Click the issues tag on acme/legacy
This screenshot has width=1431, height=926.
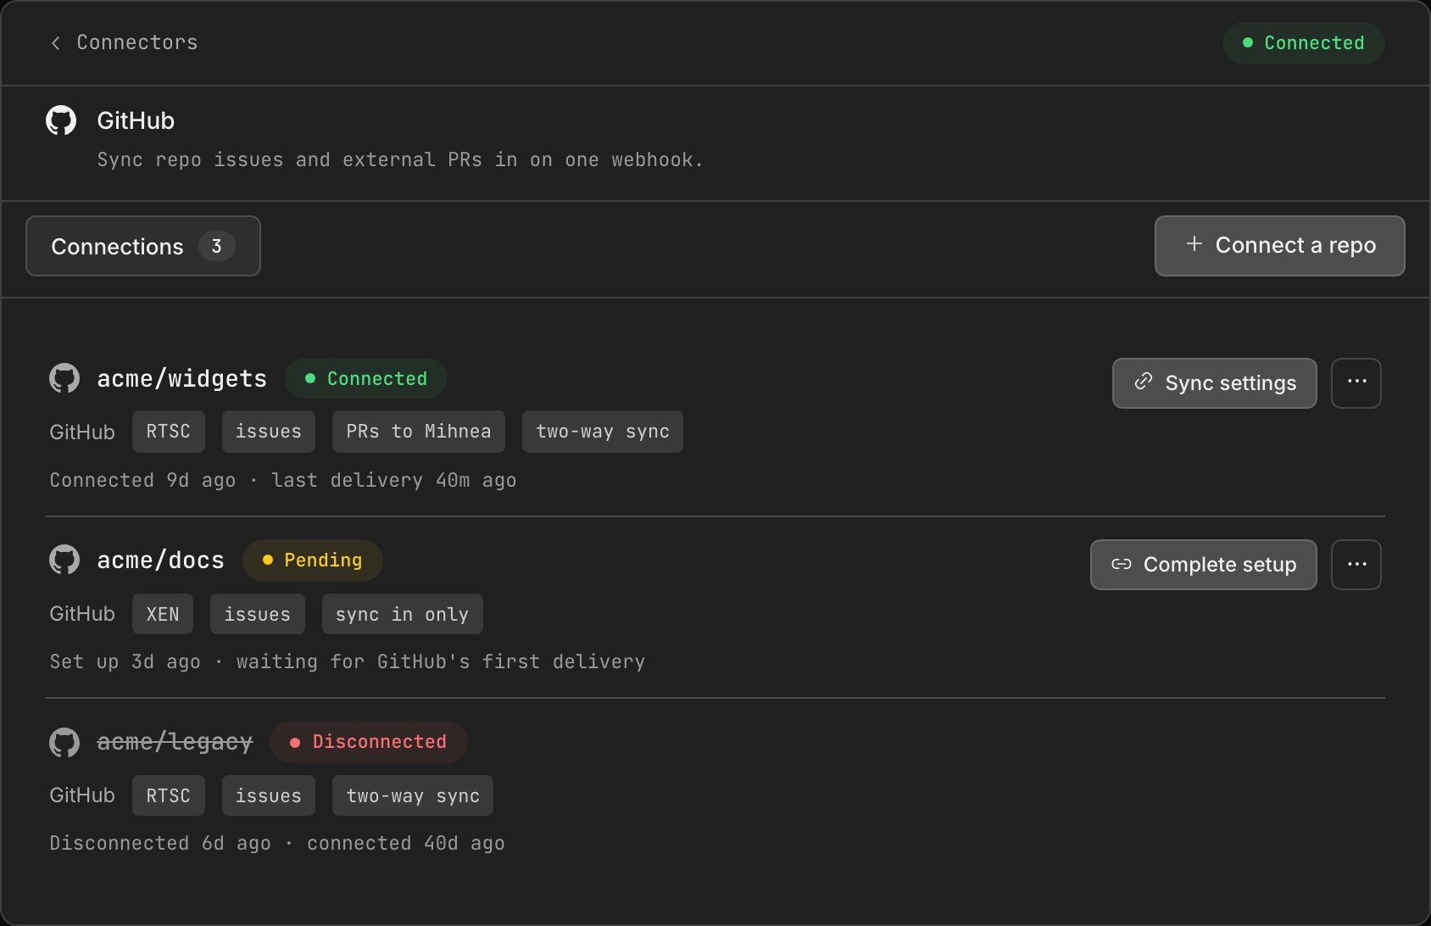pos(269,795)
